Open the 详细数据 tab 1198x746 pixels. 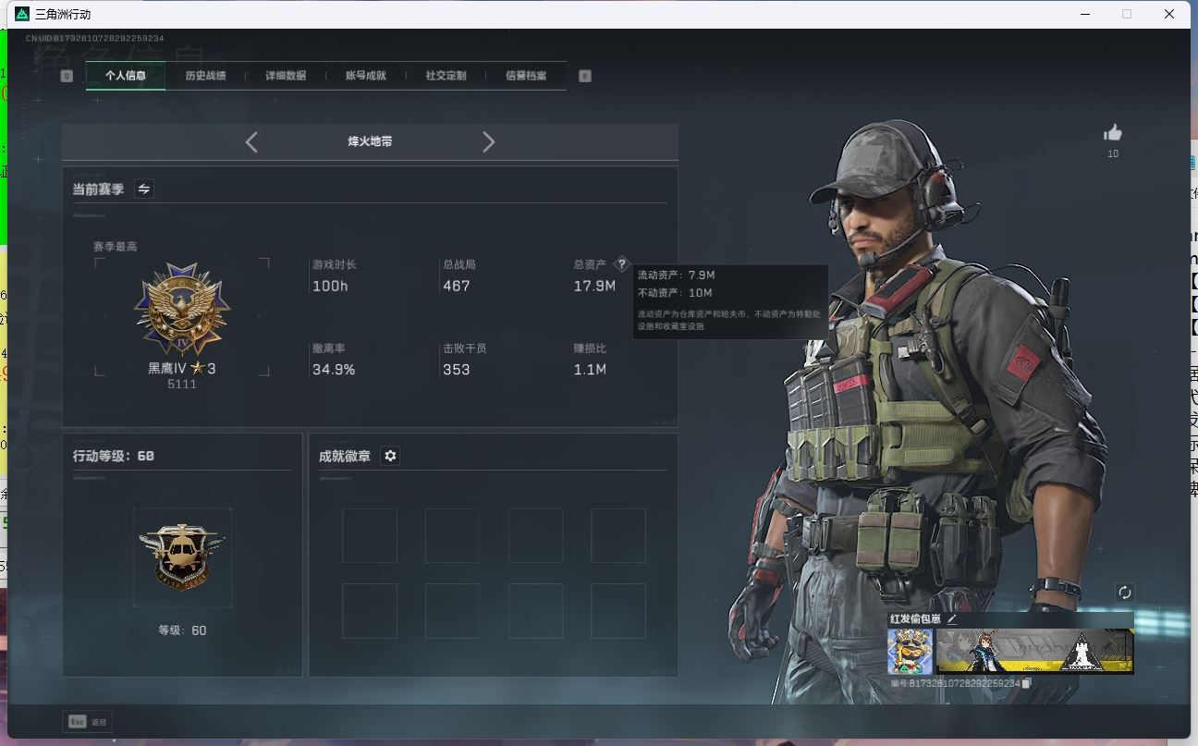tap(286, 76)
